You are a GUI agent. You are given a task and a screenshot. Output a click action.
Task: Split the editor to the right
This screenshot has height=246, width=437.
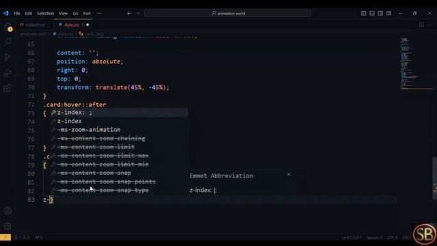(x=421, y=25)
